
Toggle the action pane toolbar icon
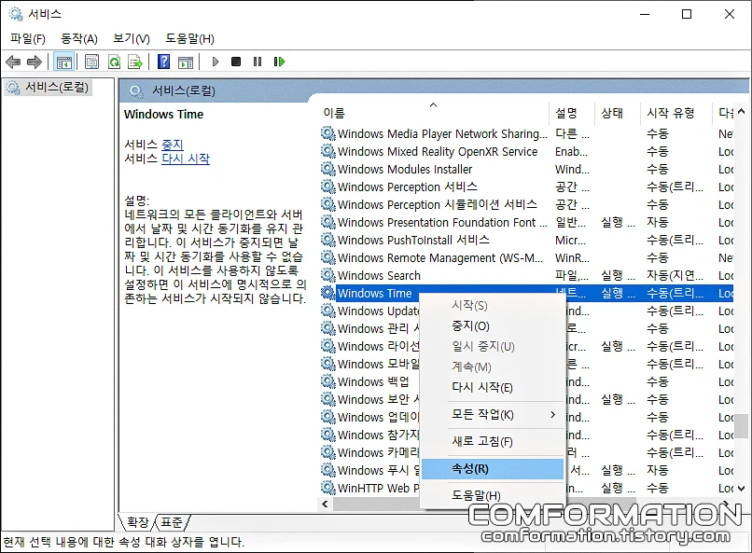click(185, 62)
